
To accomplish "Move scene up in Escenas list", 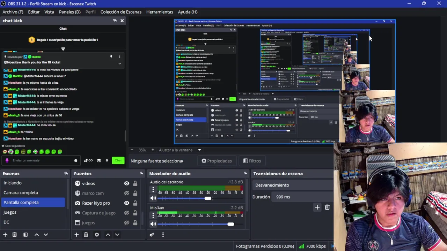I will point(37,235).
